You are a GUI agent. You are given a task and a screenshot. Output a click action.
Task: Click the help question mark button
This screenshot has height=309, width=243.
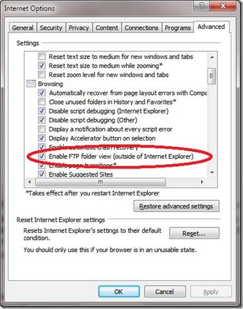coord(201,6)
